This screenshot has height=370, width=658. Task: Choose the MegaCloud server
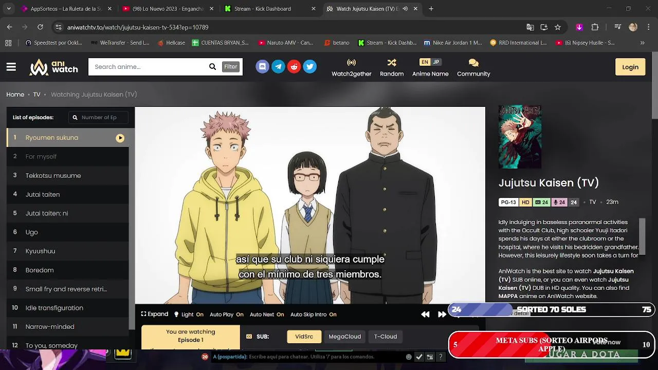click(344, 337)
